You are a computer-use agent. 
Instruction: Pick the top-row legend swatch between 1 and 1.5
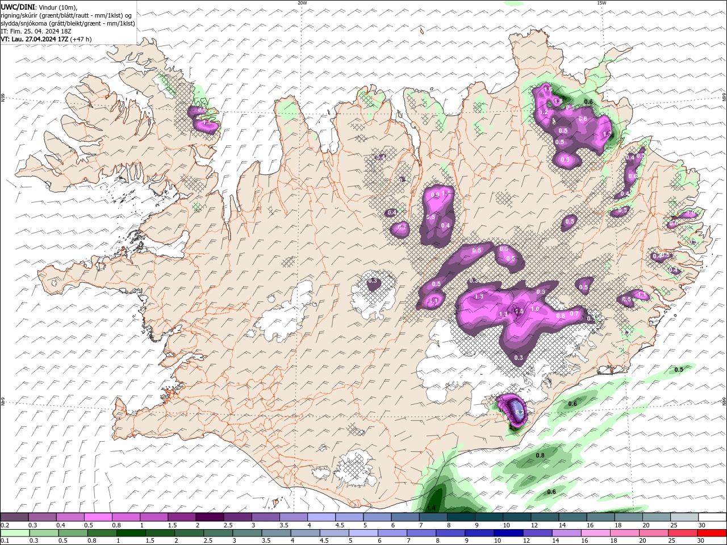click(153, 517)
